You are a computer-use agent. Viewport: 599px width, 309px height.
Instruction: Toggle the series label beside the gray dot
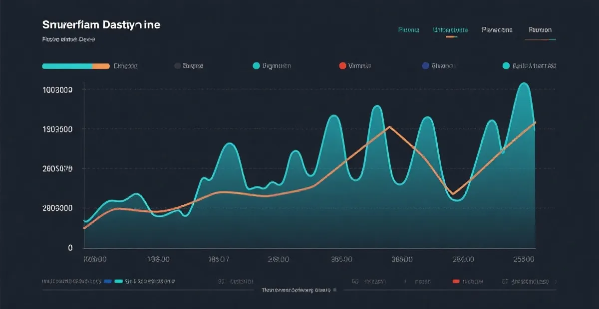click(193, 66)
